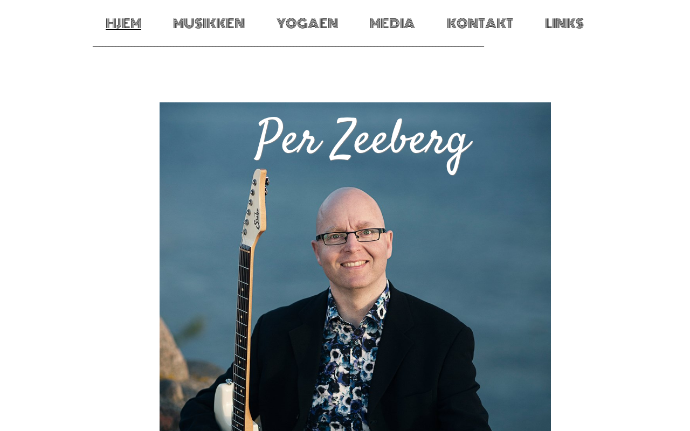Open the Kontakt page

480,24
